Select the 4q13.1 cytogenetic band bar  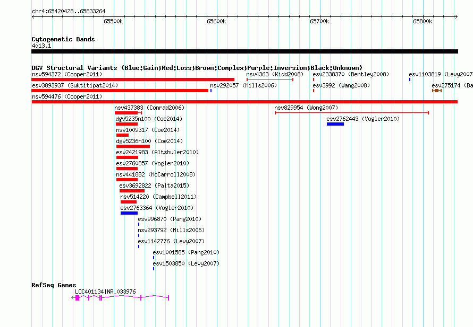click(244, 51)
